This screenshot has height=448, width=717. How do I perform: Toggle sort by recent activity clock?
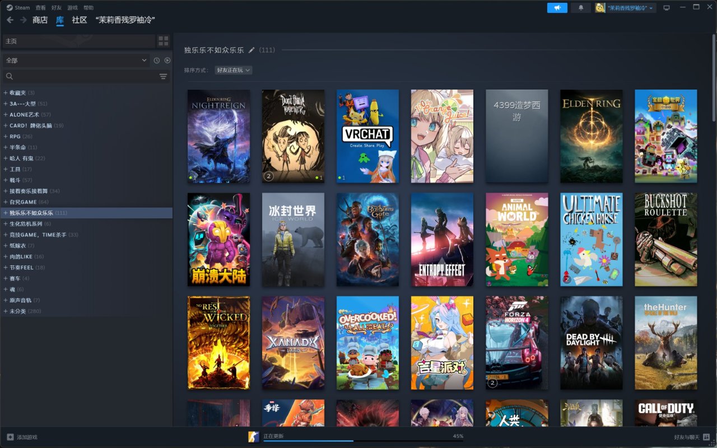(x=157, y=60)
